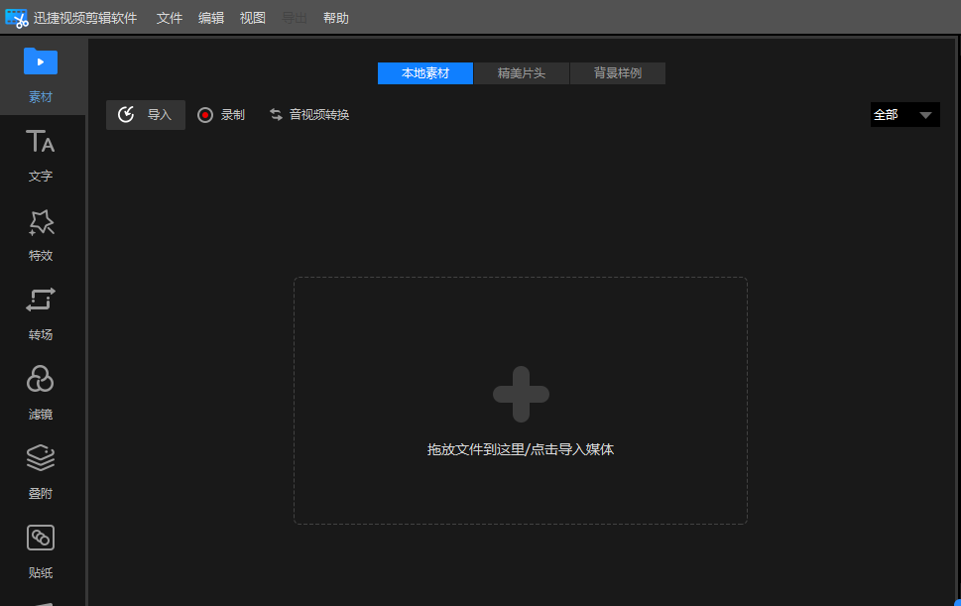
Task: Open the 滤镜 filters panel
Action: pyautogui.click(x=41, y=394)
